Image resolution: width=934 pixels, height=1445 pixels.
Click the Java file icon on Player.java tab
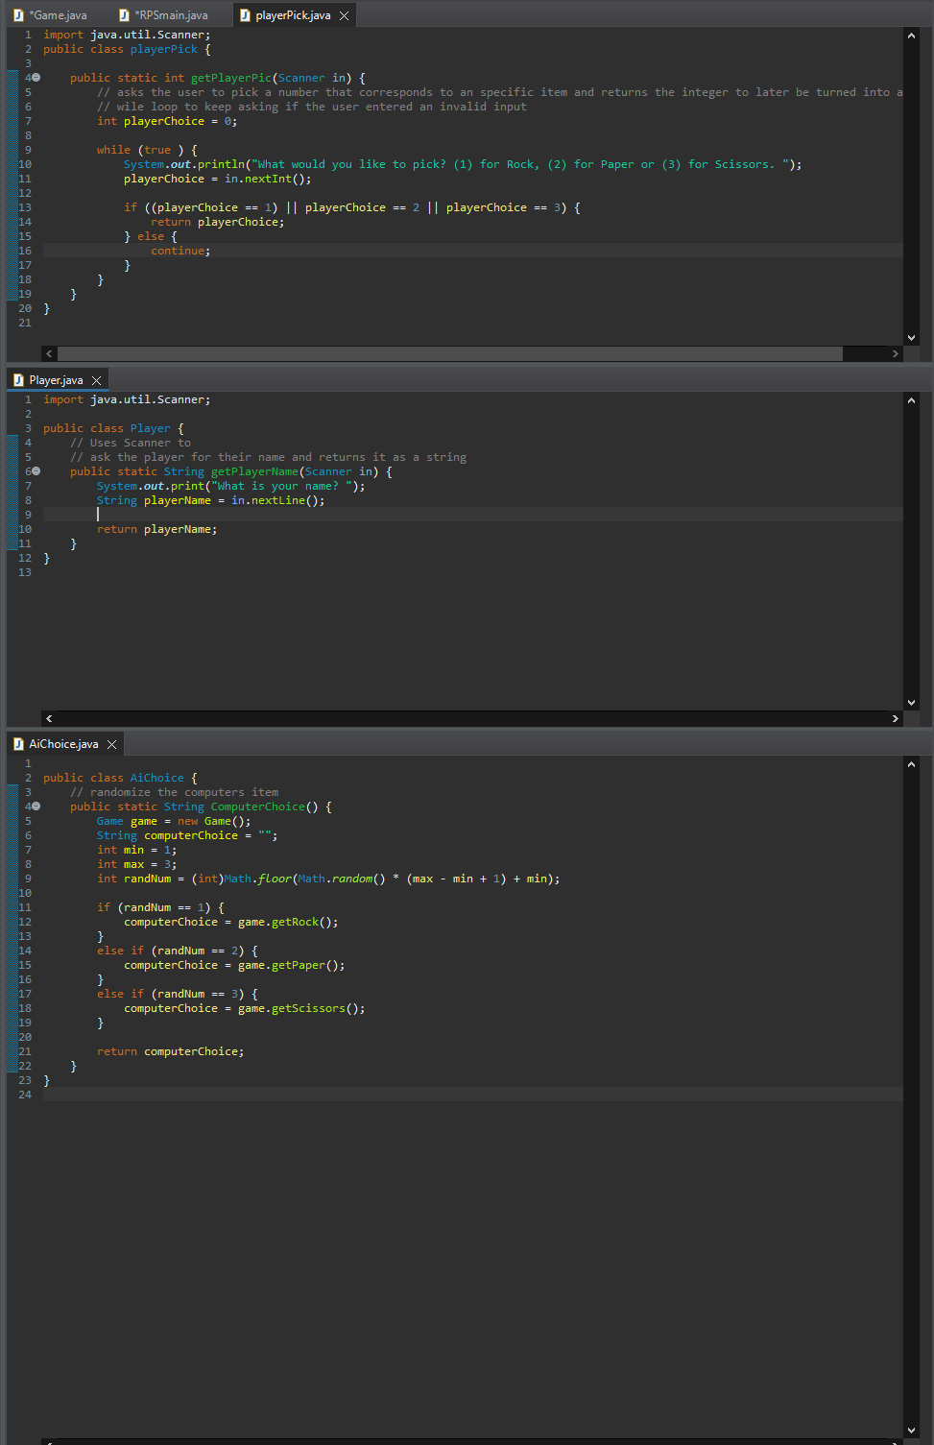click(18, 380)
